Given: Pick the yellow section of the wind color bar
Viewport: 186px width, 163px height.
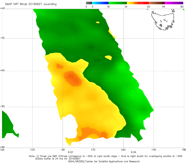Looking at the screenshot, I should [x=130, y=3].
